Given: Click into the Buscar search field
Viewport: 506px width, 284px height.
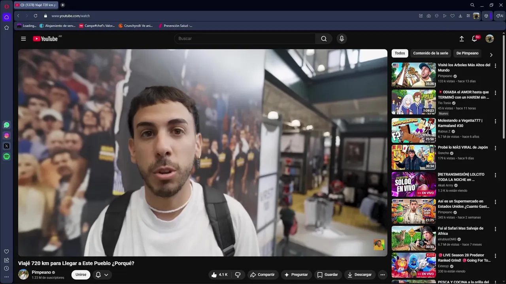Looking at the screenshot, I should [245, 39].
